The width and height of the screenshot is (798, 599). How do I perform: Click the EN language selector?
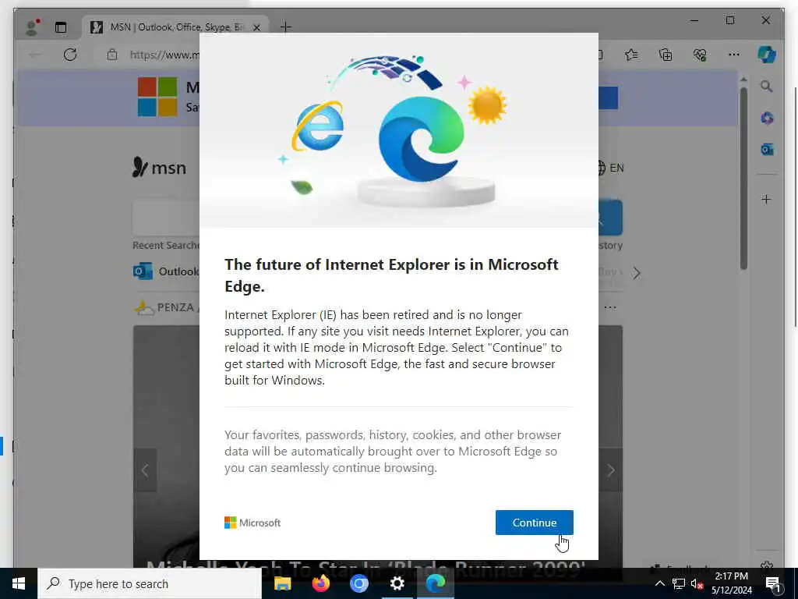point(609,168)
